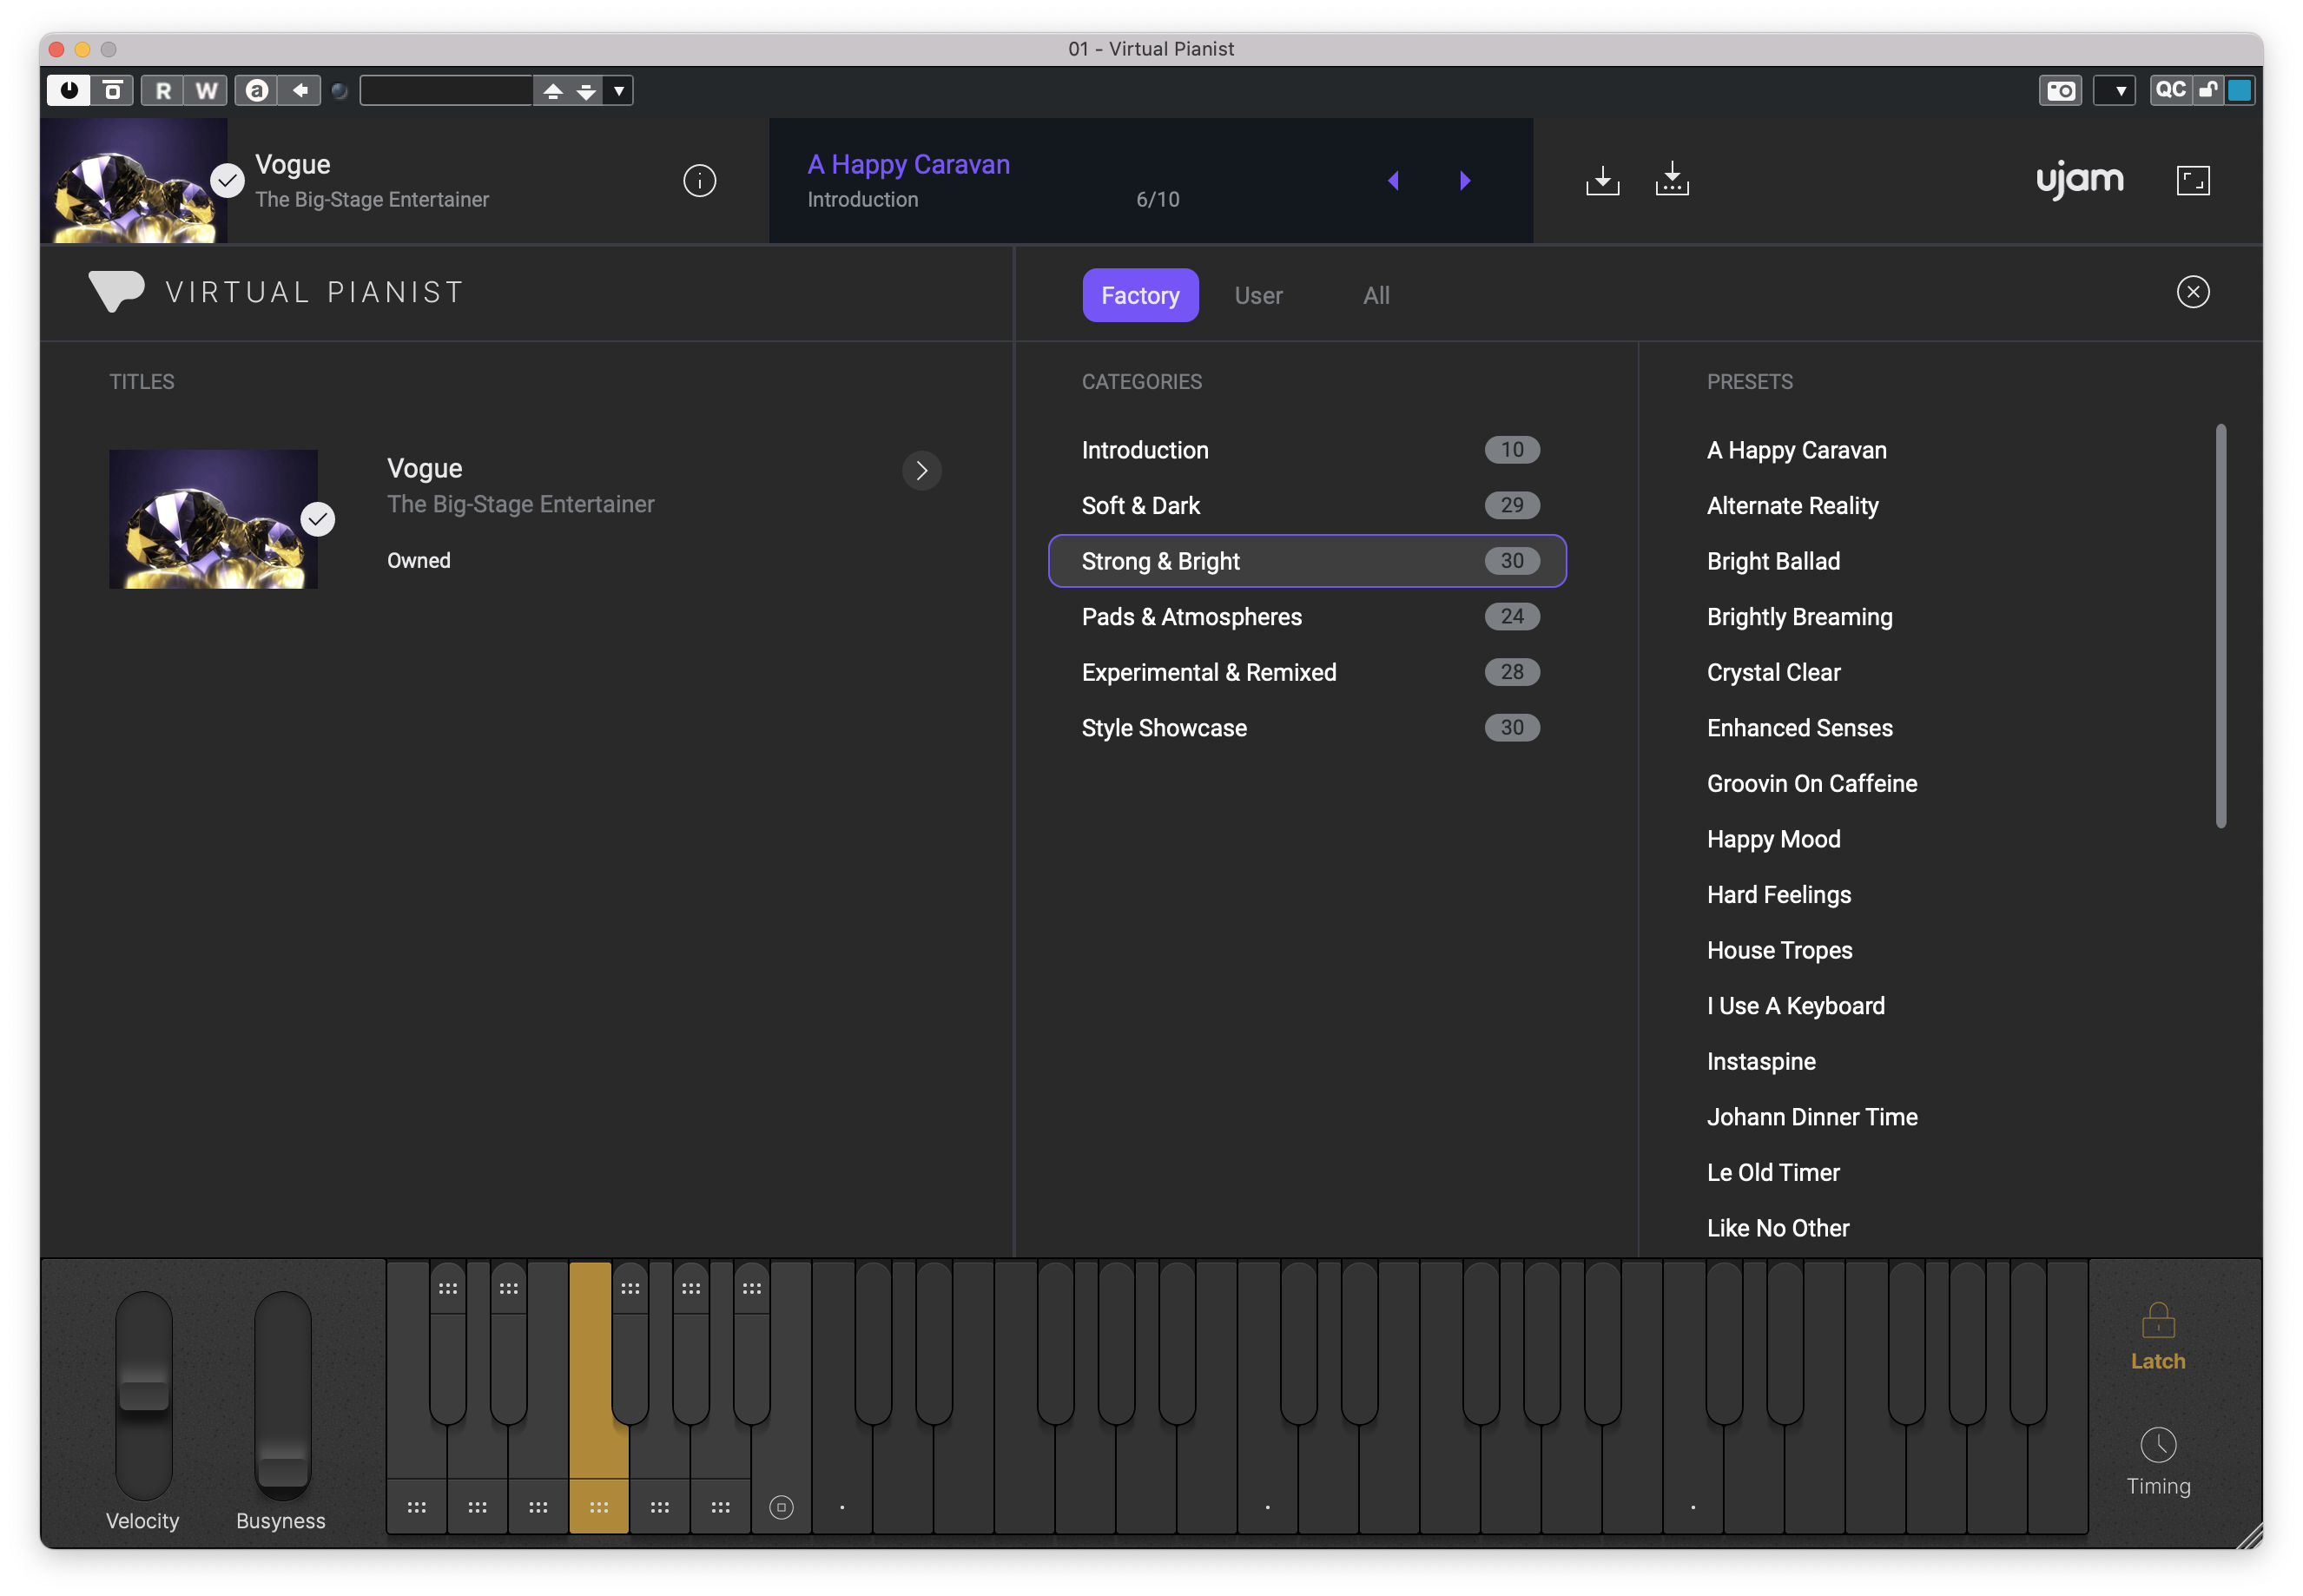Image resolution: width=2303 pixels, height=1596 pixels.
Task: Select the Strong & Bright category
Action: (x=1307, y=561)
